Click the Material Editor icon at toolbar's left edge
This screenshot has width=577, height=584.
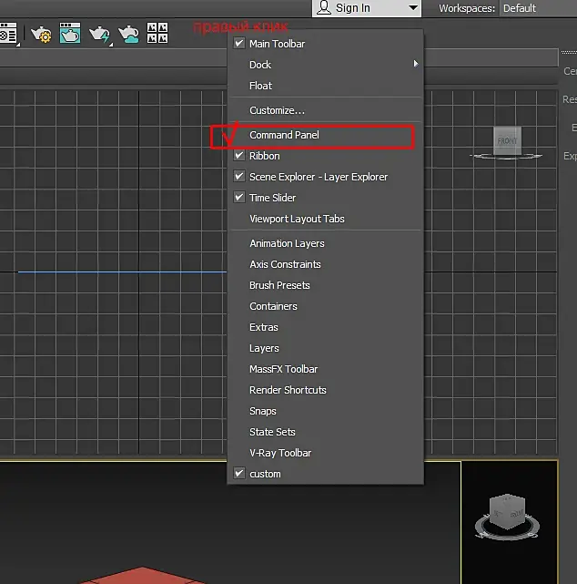tap(9, 35)
